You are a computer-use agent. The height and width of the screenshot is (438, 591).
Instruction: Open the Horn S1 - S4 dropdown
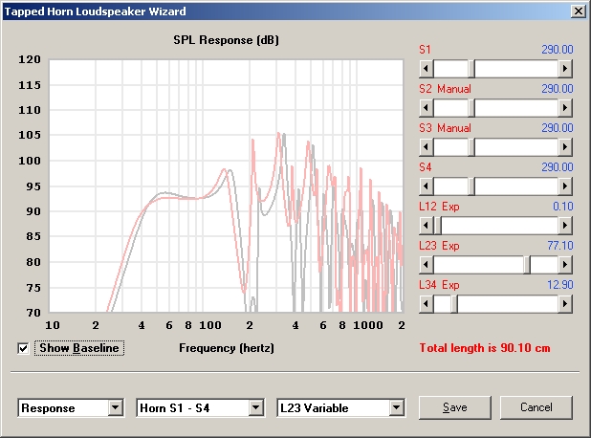(256, 407)
